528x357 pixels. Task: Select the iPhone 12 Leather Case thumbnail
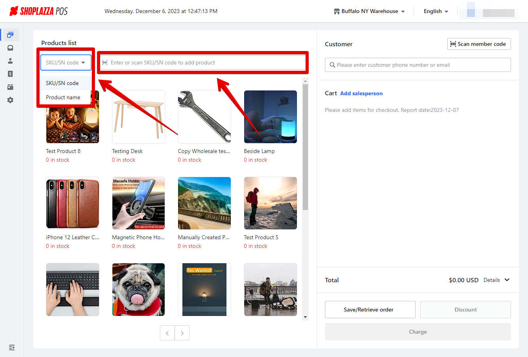[x=72, y=203]
